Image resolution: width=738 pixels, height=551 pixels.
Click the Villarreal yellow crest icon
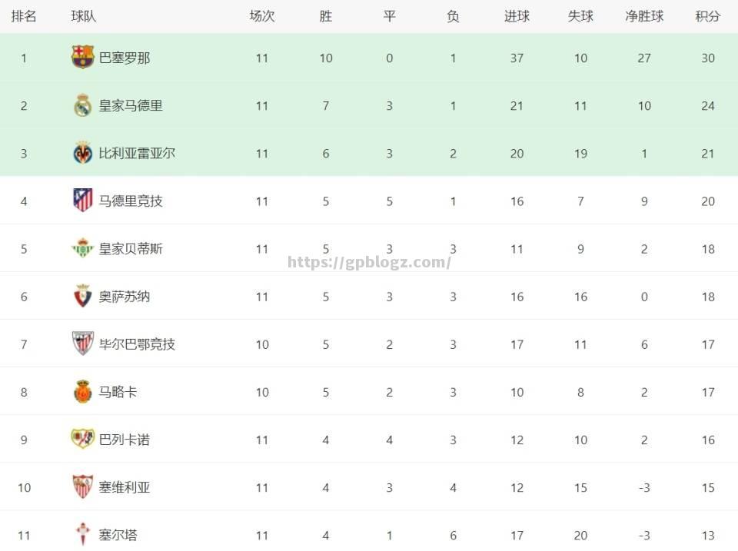tap(83, 153)
